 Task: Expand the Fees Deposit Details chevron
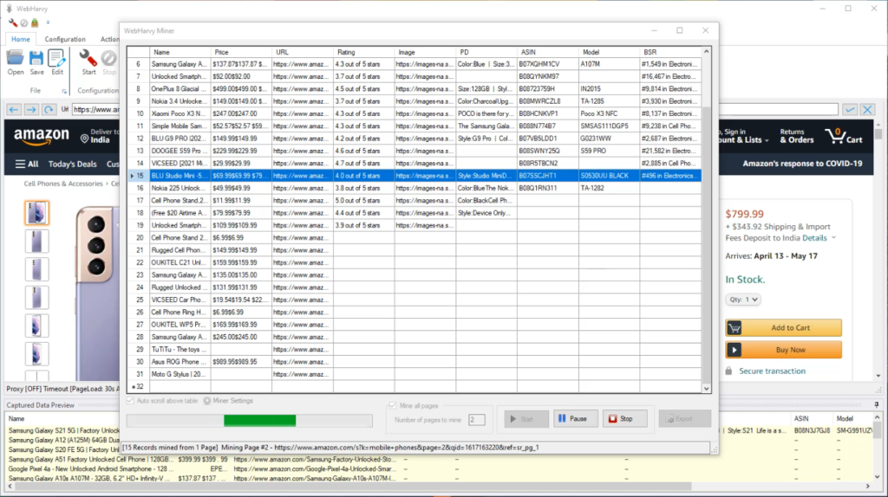pos(833,237)
